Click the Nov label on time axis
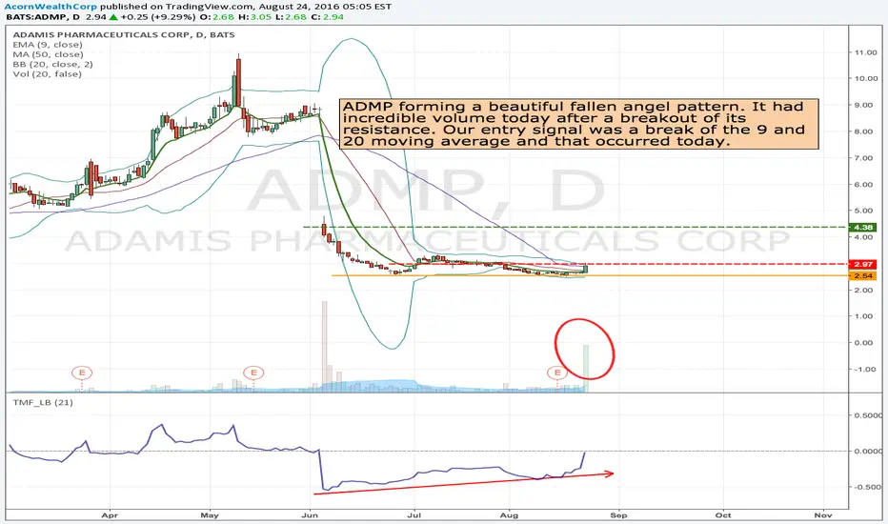The image size is (888, 524). tap(823, 514)
